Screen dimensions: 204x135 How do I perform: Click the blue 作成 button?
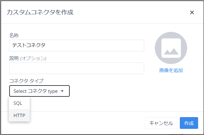point(189,123)
